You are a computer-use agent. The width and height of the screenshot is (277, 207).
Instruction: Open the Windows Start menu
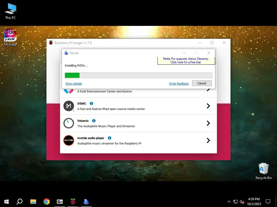pyautogui.click(x=6, y=202)
